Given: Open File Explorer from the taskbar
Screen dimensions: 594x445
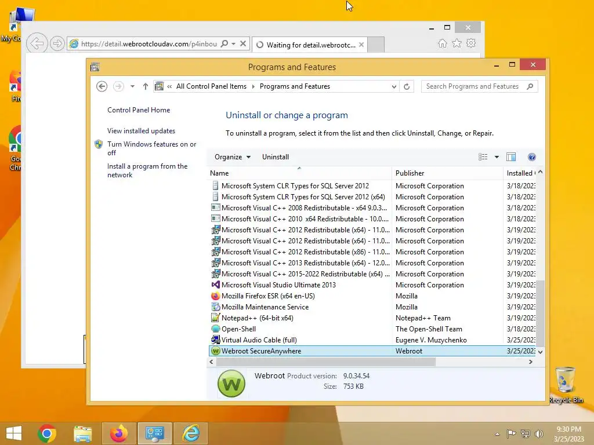Looking at the screenshot, I should [82, 433].
